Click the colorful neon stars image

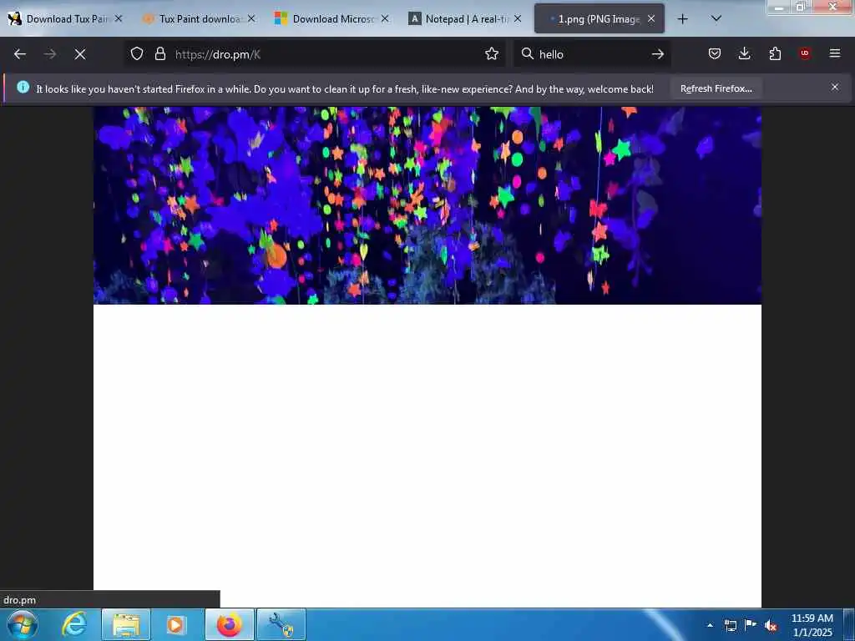pyautogui.click(x=427, y=205)
